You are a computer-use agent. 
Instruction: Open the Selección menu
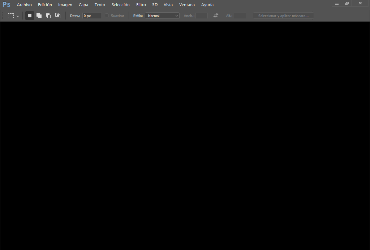(x=120, y=5)
